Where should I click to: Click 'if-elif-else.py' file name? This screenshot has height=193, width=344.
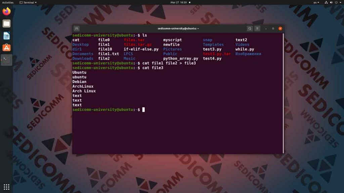141,49
